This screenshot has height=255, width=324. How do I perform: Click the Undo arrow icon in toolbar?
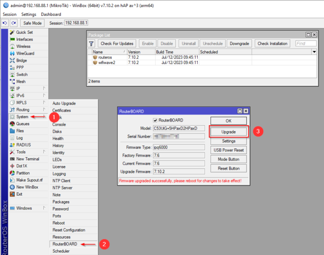point(5,23)
